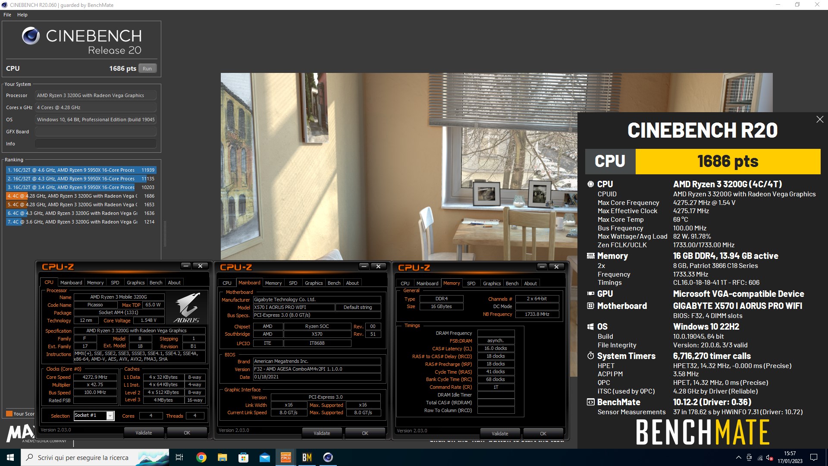Click the yellow 1686 pts score bar

(x=728, y=161)
